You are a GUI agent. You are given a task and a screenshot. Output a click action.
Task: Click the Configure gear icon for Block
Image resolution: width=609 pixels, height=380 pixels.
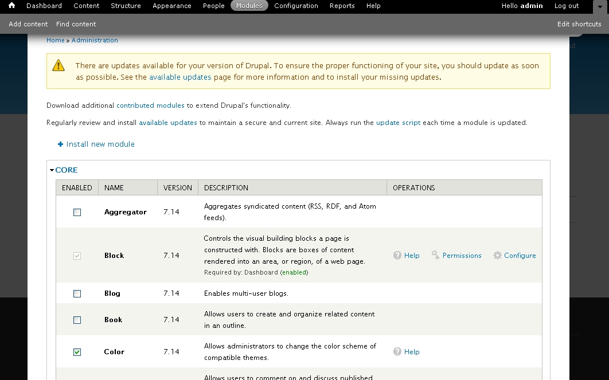[x=497, y=256]
